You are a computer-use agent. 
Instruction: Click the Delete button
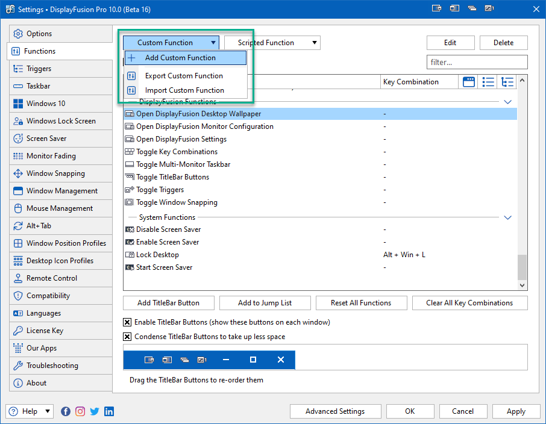[x=503, y=43]
